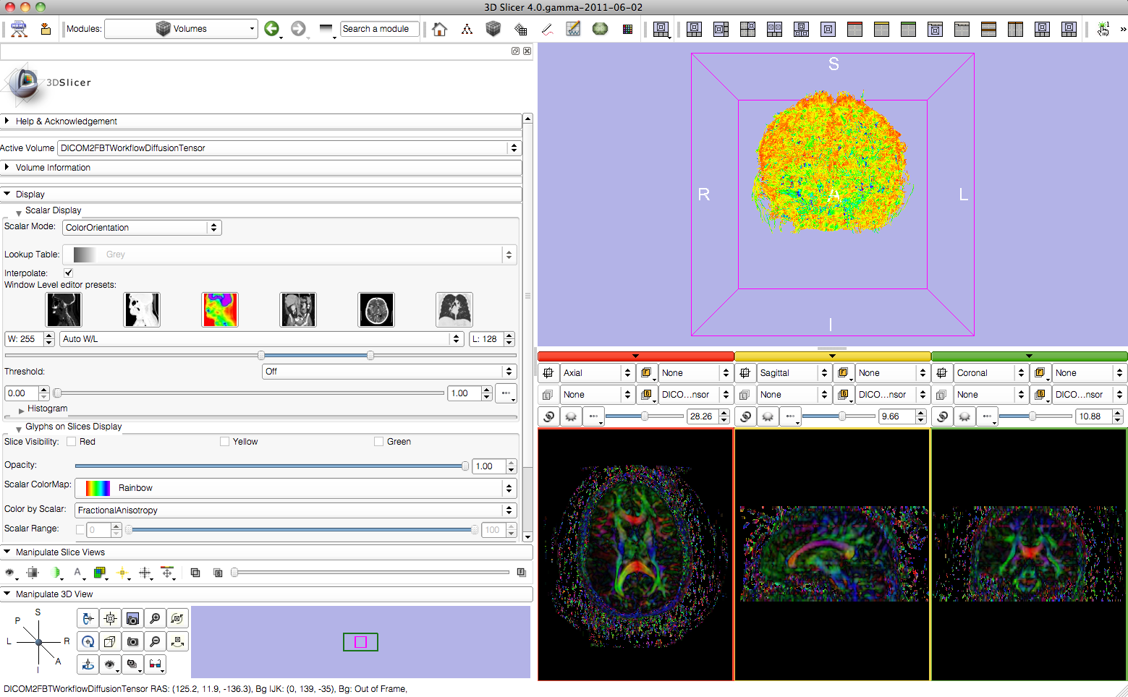Go back to previous module with green arrow
The width and height of the screenshot is (1128, 697).
pyautogui.click(x=271, y=29)
